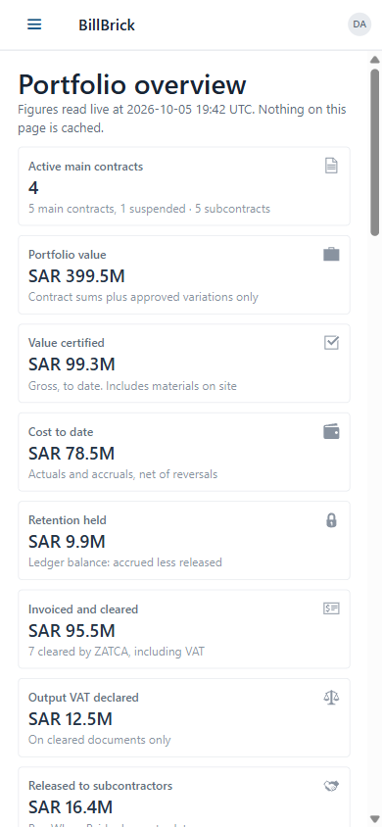382x827 pixels.
Task: Click the lock icon on Retention held
Action: 331,520
